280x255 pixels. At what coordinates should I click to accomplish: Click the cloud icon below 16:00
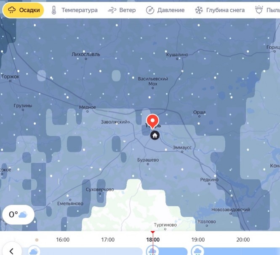(34, 251)
